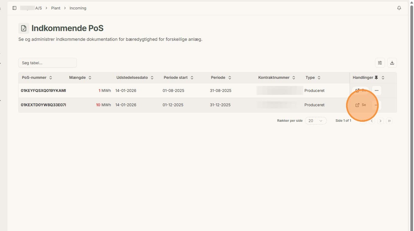The height and width of the screenshot is (231, 414).
Task: Click period start 01-12-2025
Action: tap(173, 105)
